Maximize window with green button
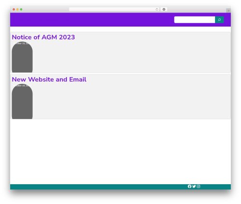This screenshot has width=241, height=204. (21, 9)
